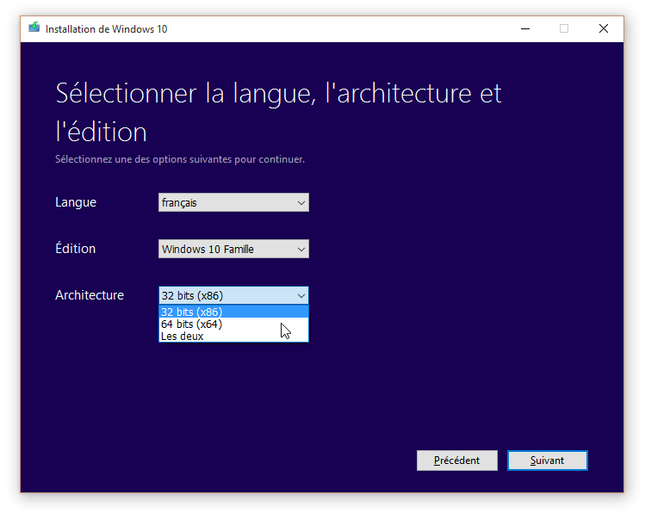Image resolution: width=645 pixels, height=513 pixels.
Task: Click the 'Sélectionnez une des options suivantes' instruction text
Action: (x=180, y=159)
